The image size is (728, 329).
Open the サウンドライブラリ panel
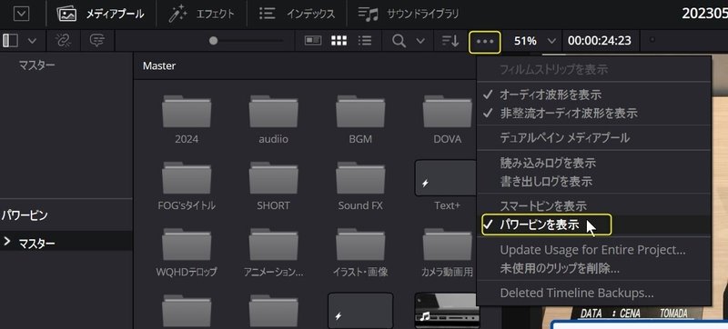click(x=408, y=14)
